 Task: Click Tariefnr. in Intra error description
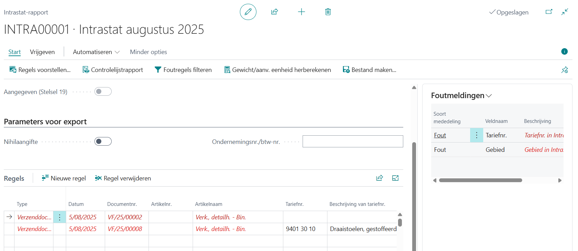point(544,135)
